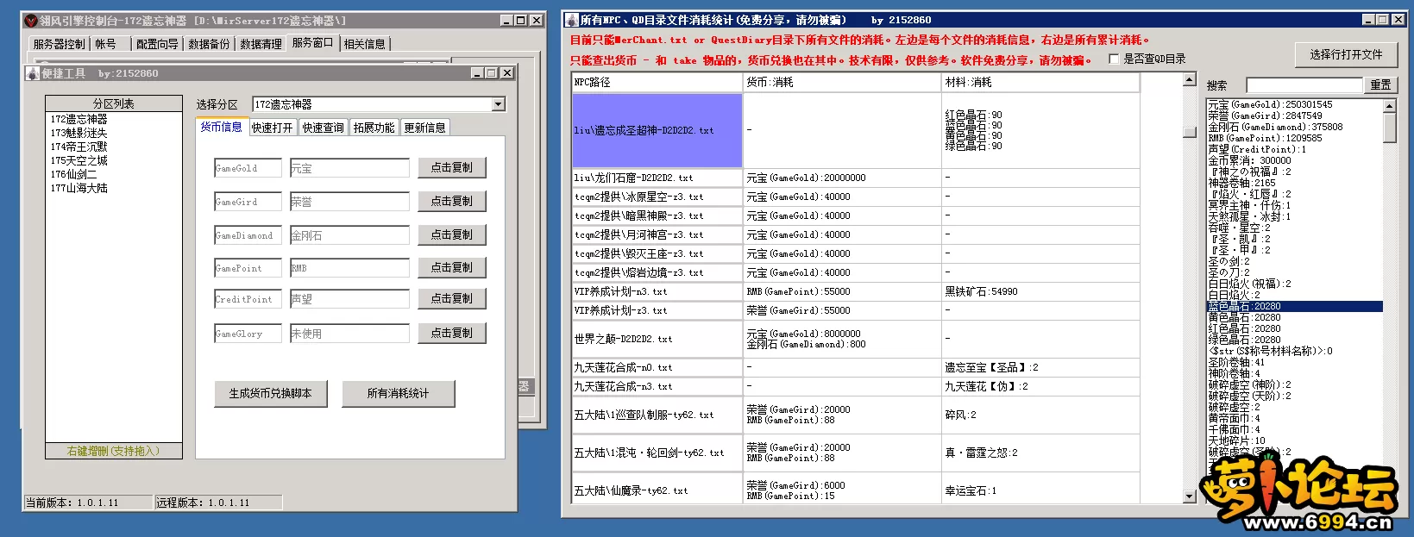Select 177山海大陆 in the partition list
Viewport: 1414px width, 537px height.
click(x=79, y=188)
